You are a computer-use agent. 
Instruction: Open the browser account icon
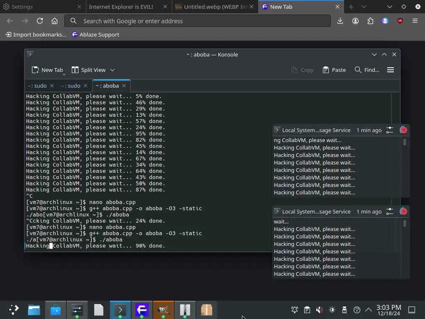pos(355,21)
